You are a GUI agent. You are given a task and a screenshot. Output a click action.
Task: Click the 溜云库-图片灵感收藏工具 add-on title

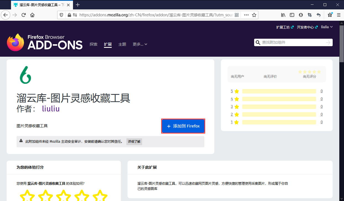click(x=74, y=98)
